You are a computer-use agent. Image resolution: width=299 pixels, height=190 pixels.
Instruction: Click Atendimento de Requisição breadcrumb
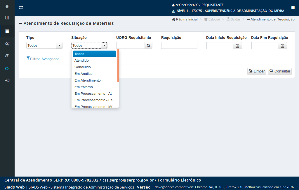(x=271, y=19)
